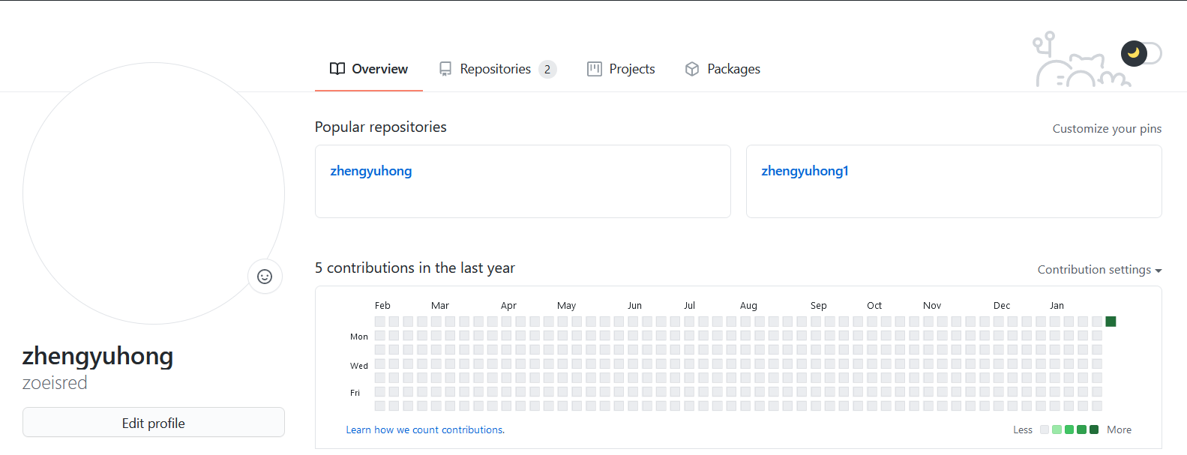The image size is (1187, 455).
Task: Switch to the Packages tab
Action: (733, 69)
